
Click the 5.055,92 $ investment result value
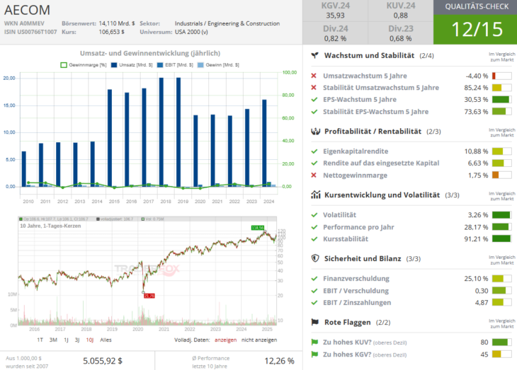point(103,361)
